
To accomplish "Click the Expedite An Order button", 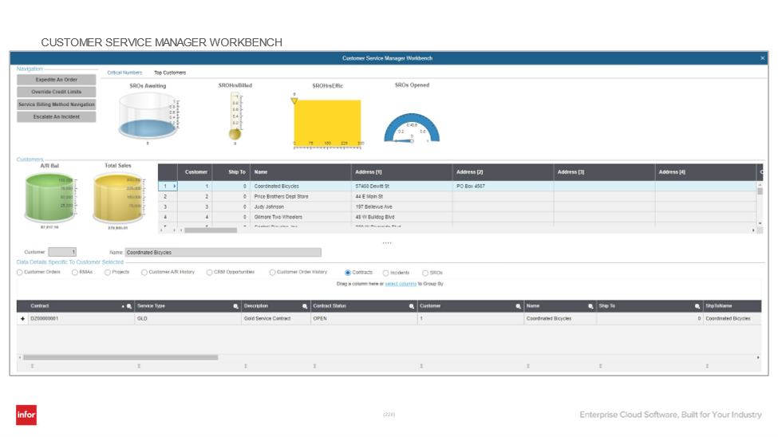I will (x=57, y=80).
